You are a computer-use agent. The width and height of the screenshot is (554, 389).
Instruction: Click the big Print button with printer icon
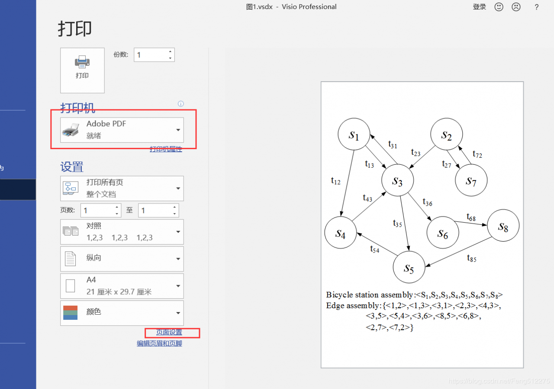pos(82,70)
